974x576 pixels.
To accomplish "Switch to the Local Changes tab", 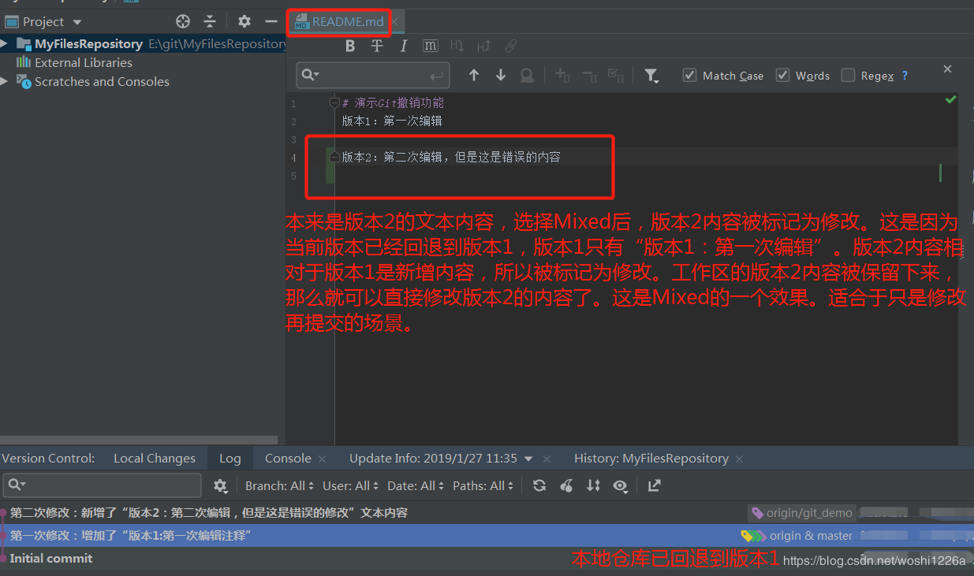I will point(155,458).
